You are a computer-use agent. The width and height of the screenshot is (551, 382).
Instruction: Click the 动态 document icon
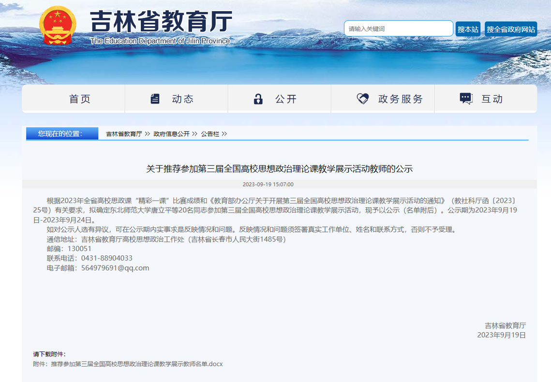[x=155, y=99]
